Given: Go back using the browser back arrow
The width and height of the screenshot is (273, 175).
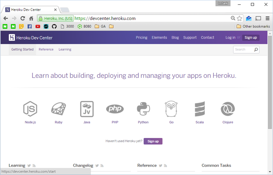Looking at the screenshot, I should [6, 18].
